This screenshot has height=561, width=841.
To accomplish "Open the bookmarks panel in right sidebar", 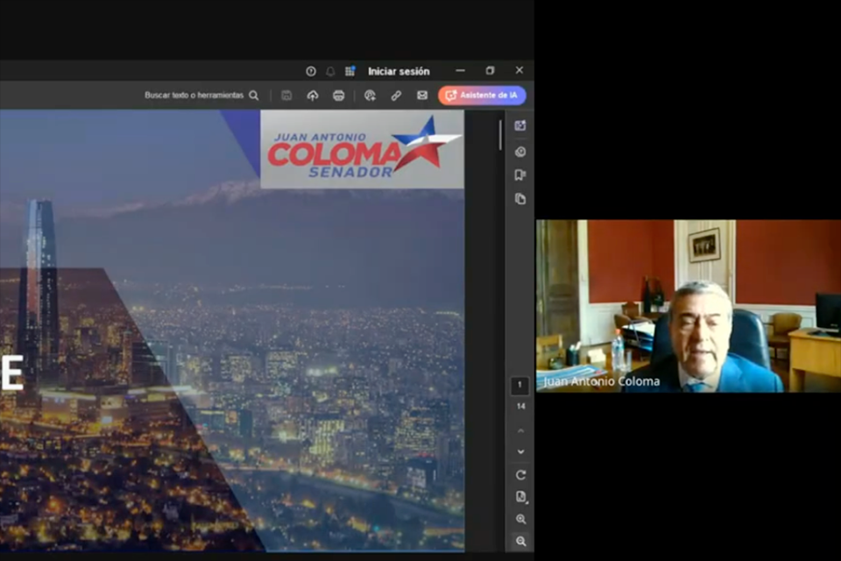I will [520, 174].
